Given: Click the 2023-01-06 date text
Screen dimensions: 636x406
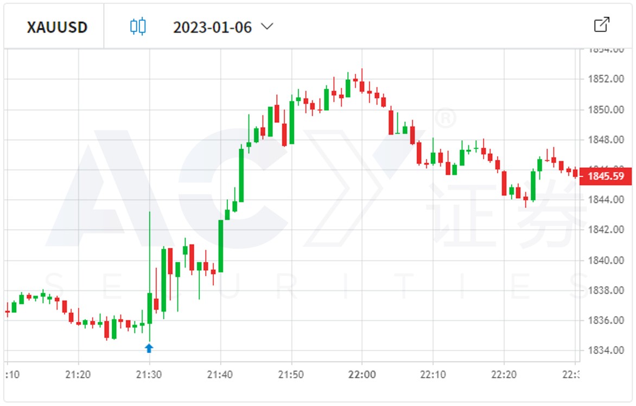Looking at the screenshot, I should [x=212, y=27].
